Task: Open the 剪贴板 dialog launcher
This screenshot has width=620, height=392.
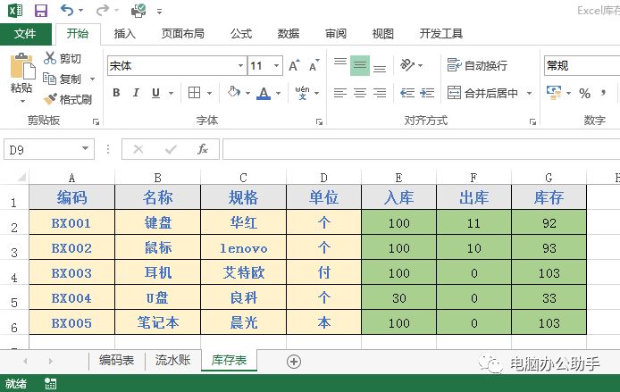Action: [96, 122]
